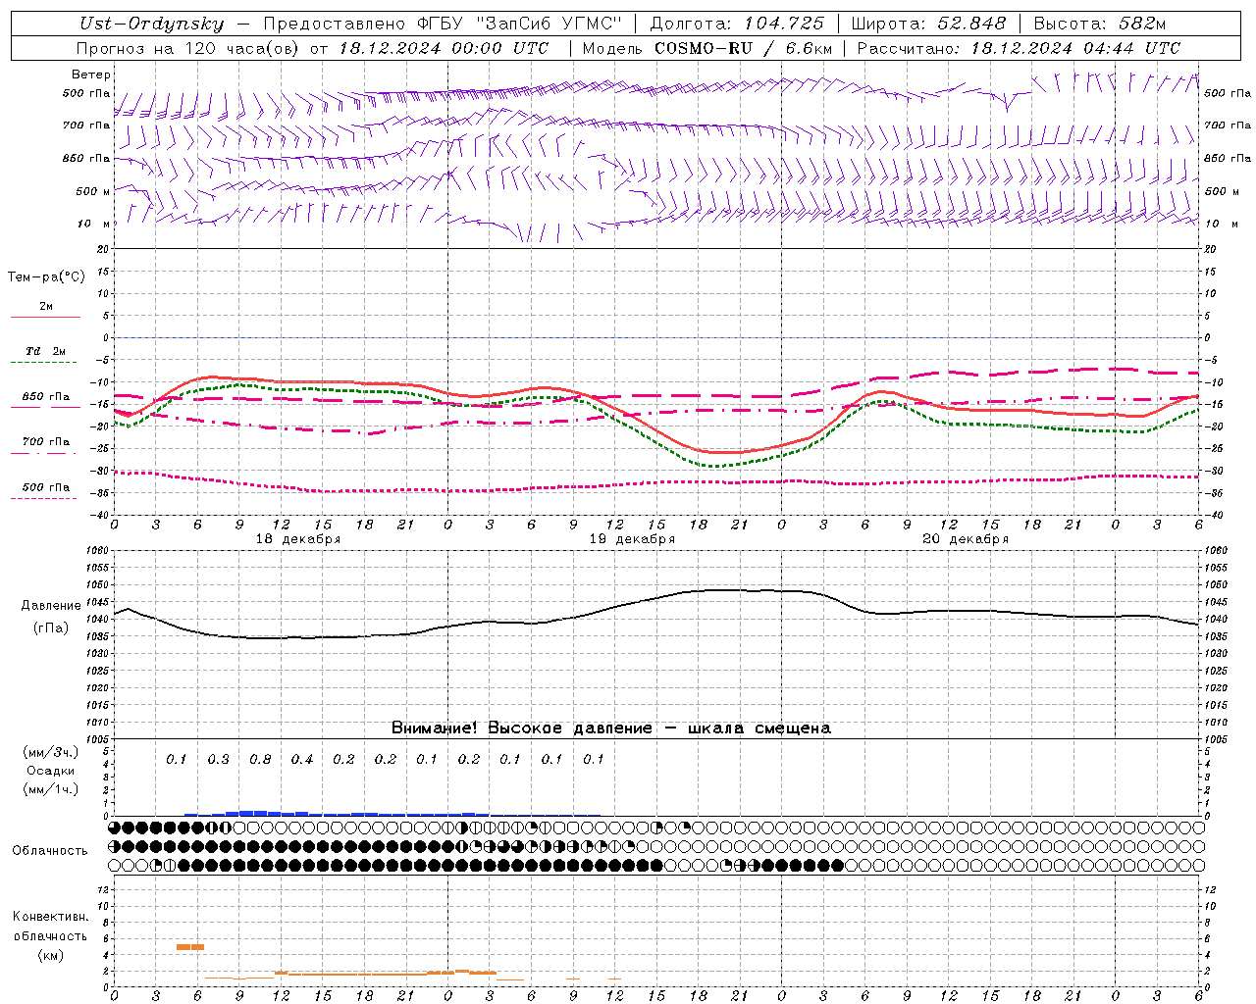The width and height of the screenshot is (1256, 1004).
Task: Click the "Давление" pressure chart label
Action: [x=51, y=606]
